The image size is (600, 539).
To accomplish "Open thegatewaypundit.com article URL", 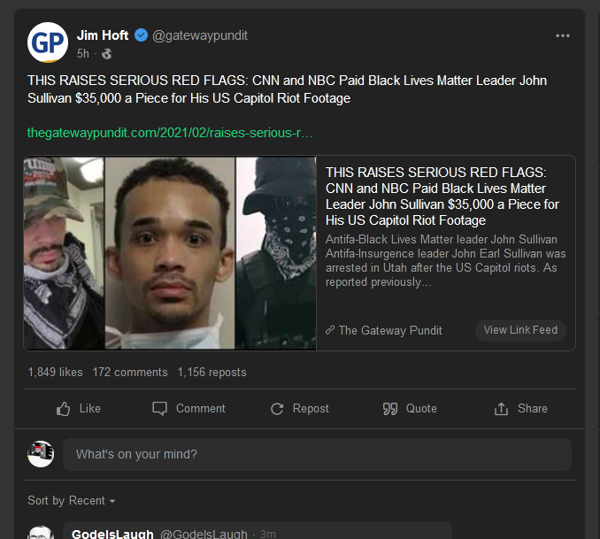I will click(170, 133).
